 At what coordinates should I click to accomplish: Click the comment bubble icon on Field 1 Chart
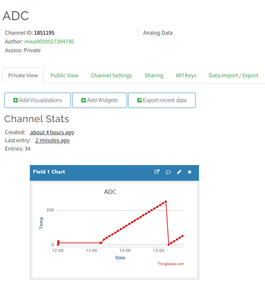168,172
